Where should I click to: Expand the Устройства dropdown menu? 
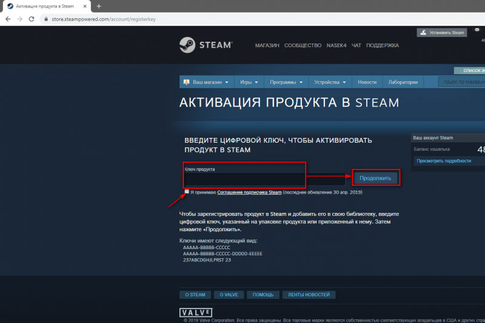coord(330,82)
